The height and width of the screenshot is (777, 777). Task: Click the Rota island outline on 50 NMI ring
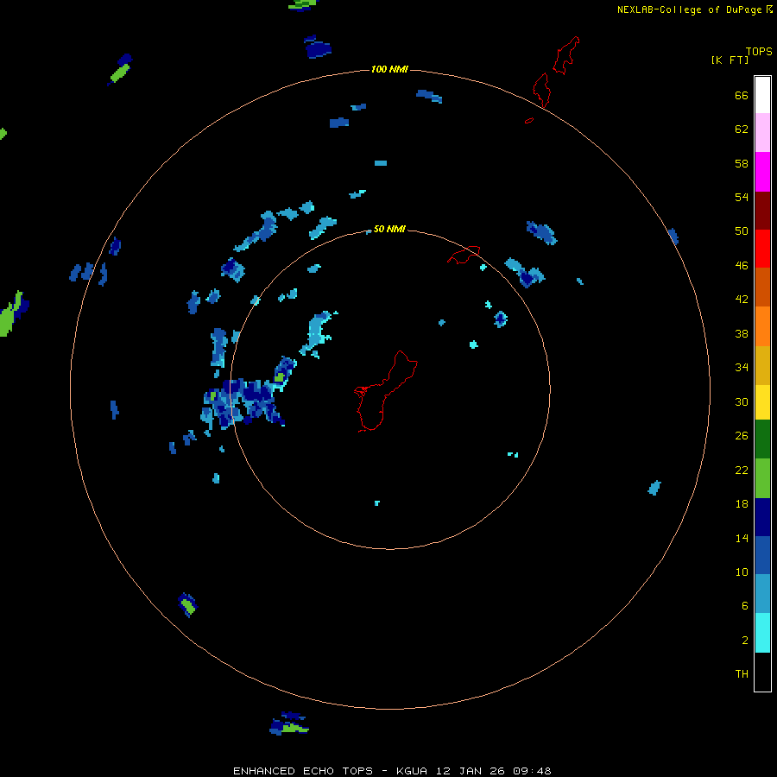tap(464, 255)
